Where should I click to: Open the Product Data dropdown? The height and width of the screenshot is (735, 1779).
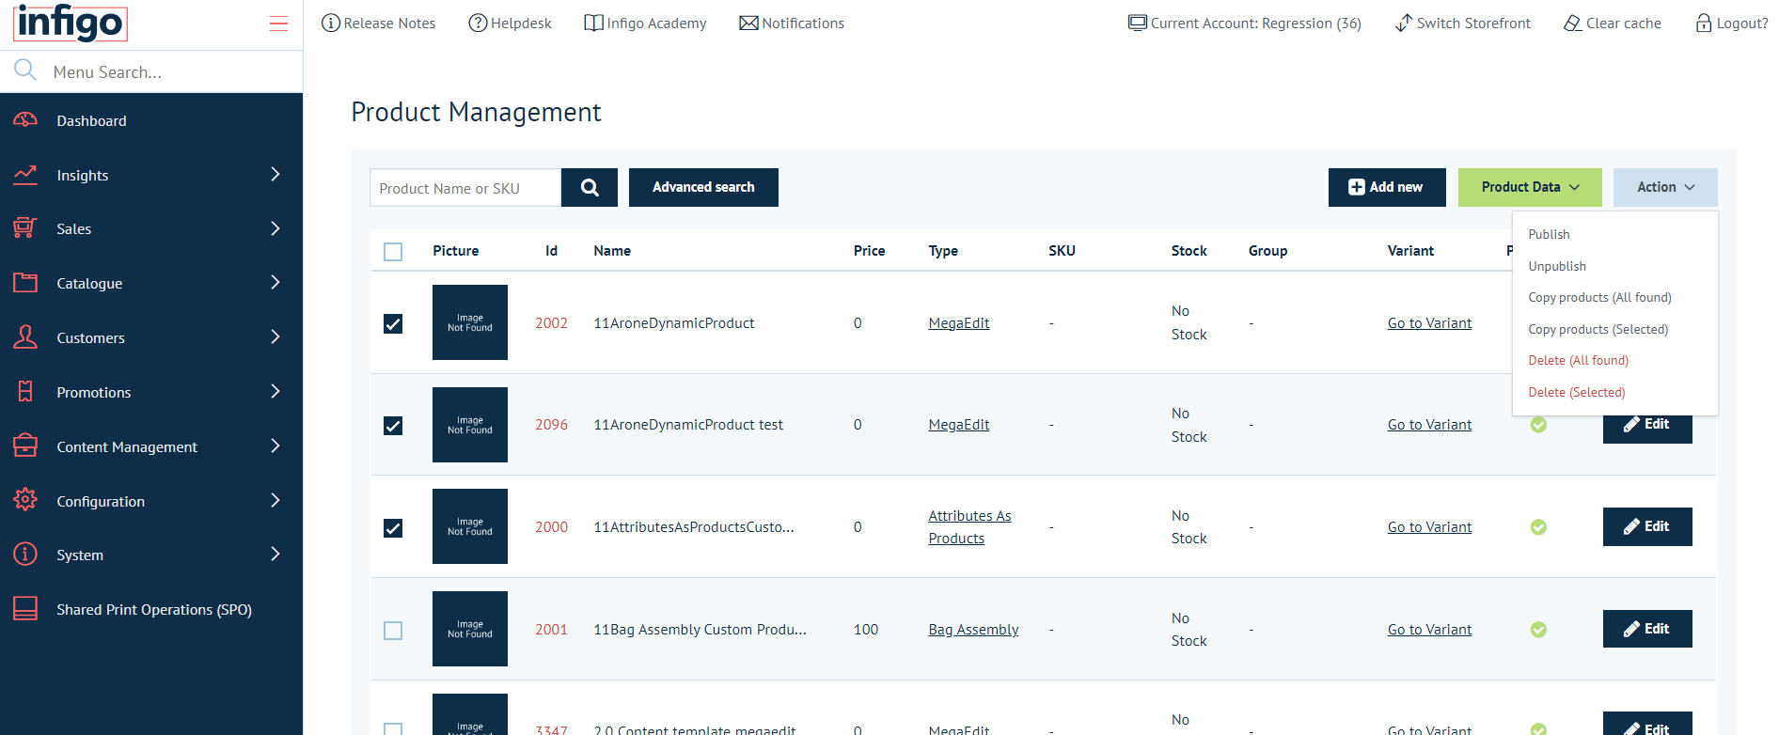coord(1530,187)
